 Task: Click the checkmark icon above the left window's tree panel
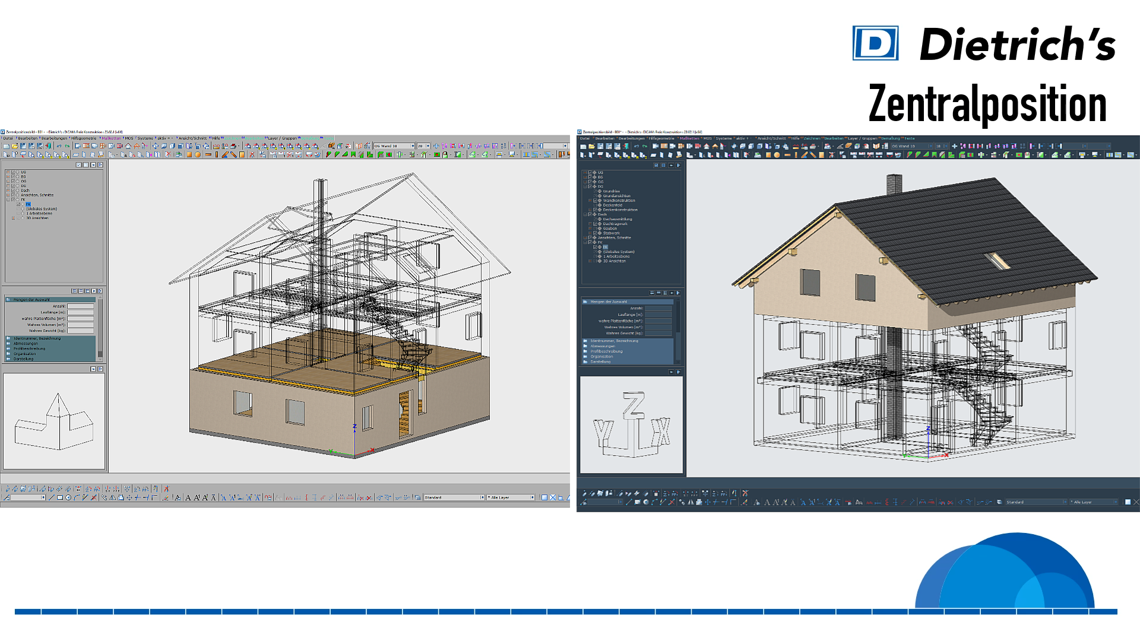78,164
